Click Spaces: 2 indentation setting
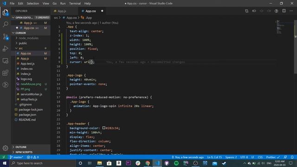This screenshot has width=297, height=167. [231, 157]
